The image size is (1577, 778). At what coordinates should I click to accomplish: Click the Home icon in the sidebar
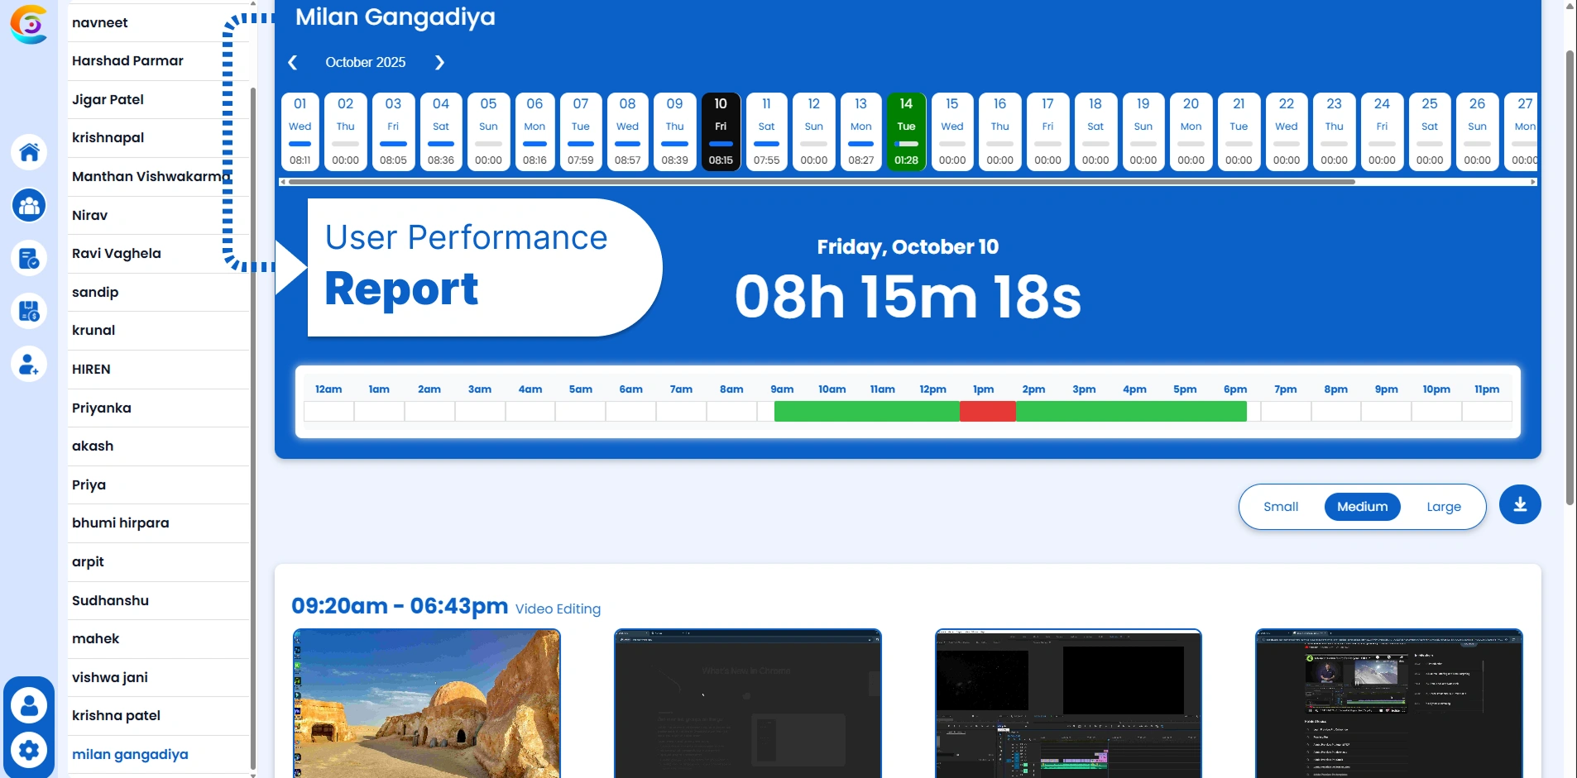(x=29, y=152)
